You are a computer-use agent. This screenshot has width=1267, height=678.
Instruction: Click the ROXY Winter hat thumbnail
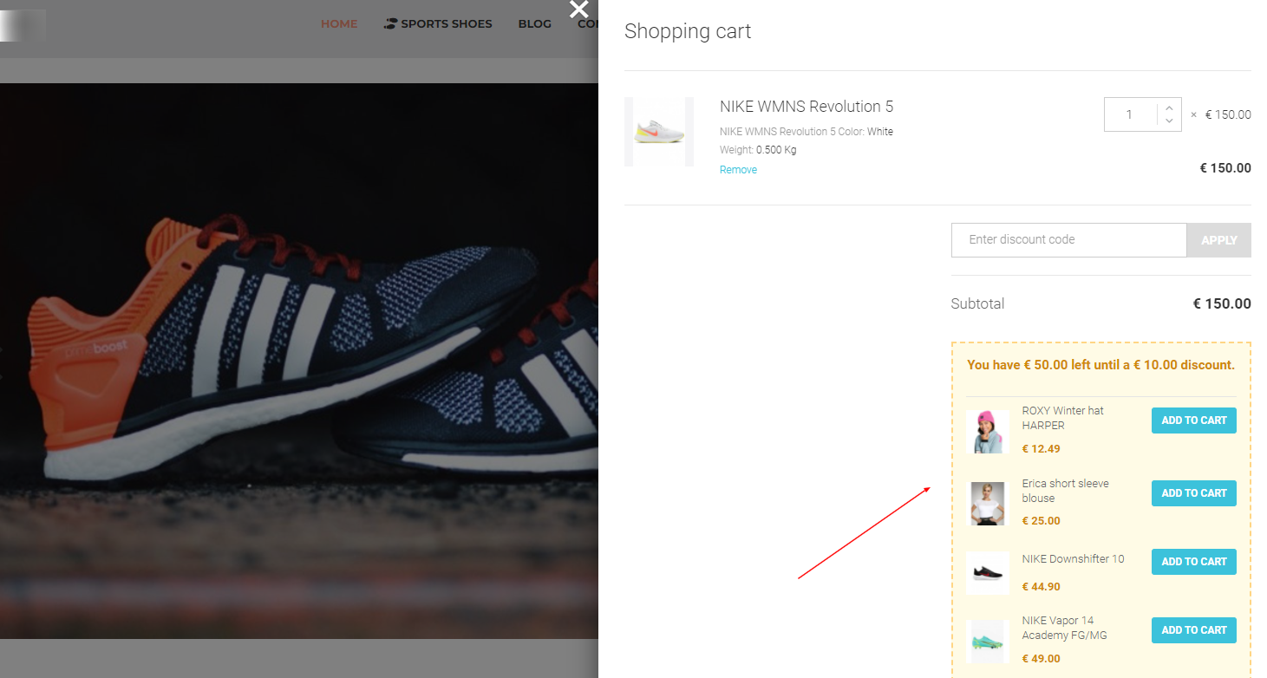(988, 432)
